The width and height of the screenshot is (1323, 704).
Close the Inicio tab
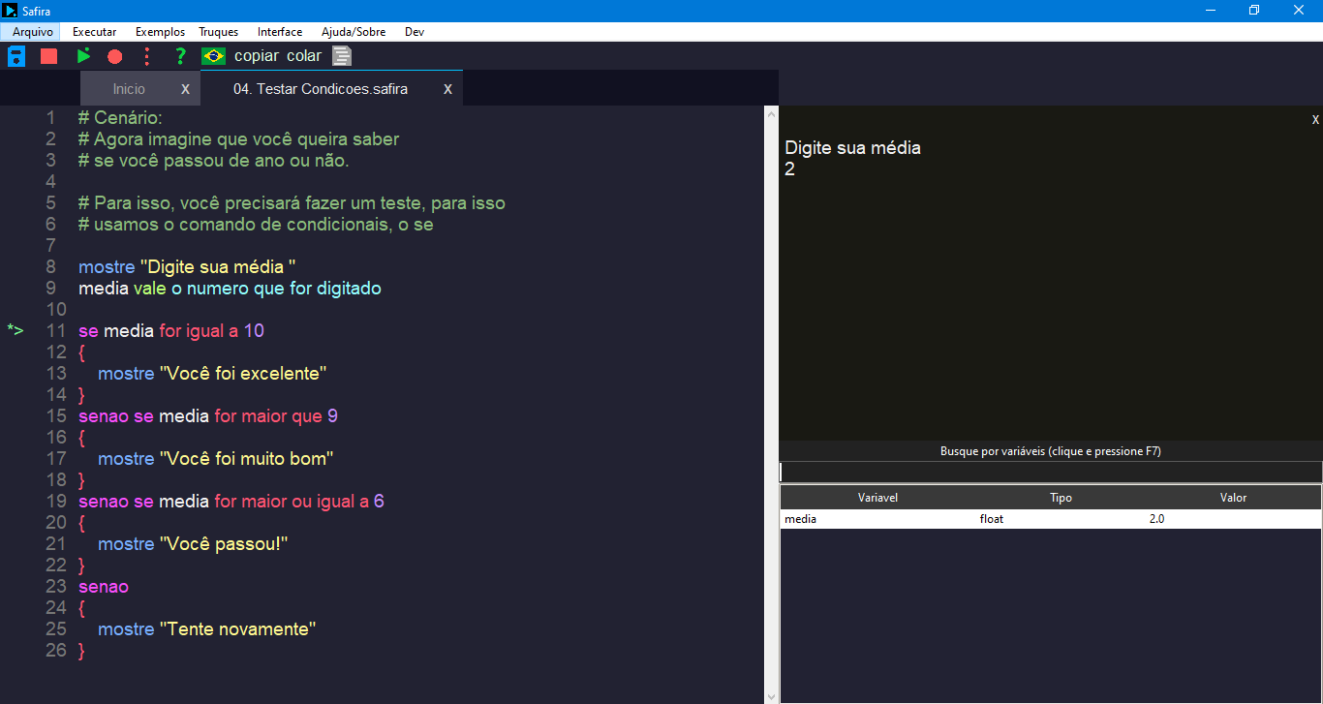[186, 89]
